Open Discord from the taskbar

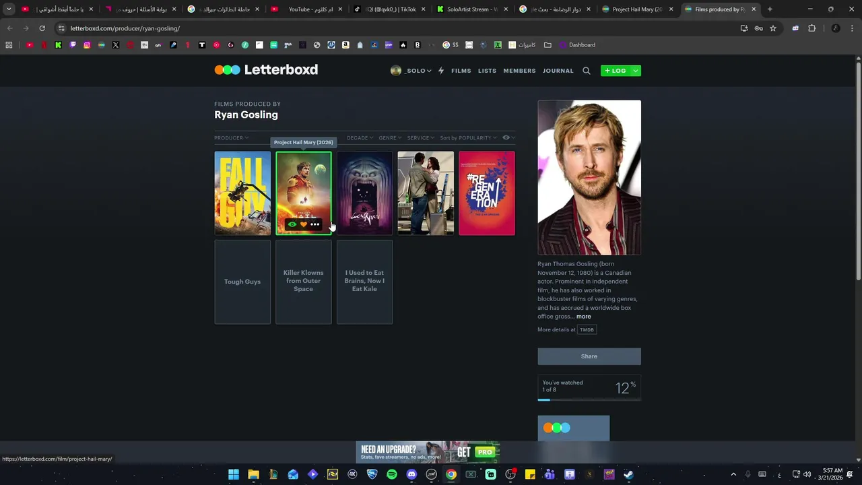tap(411, 474)
